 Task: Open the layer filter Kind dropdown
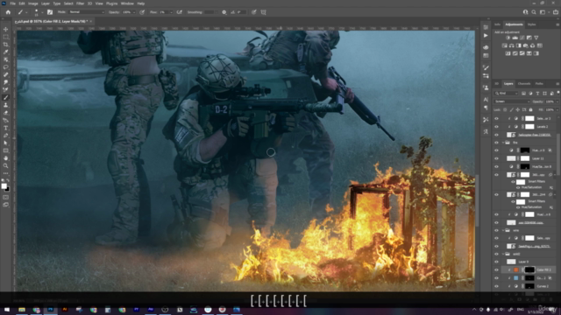pyautogui.click(x=507, y=94)
